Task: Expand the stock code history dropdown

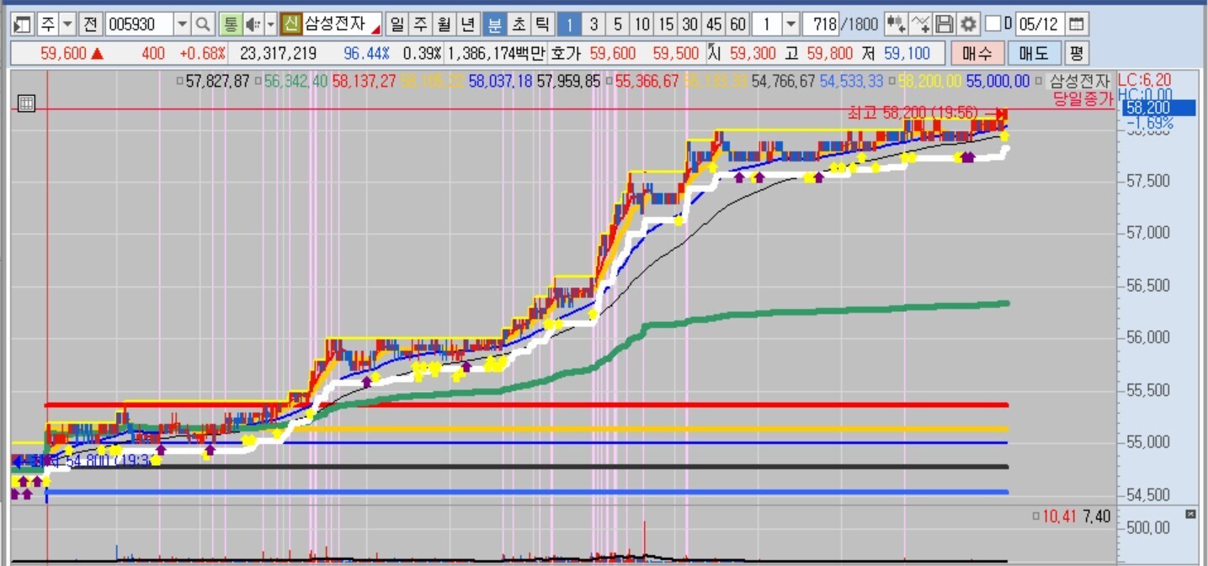Action: point(182,24)
